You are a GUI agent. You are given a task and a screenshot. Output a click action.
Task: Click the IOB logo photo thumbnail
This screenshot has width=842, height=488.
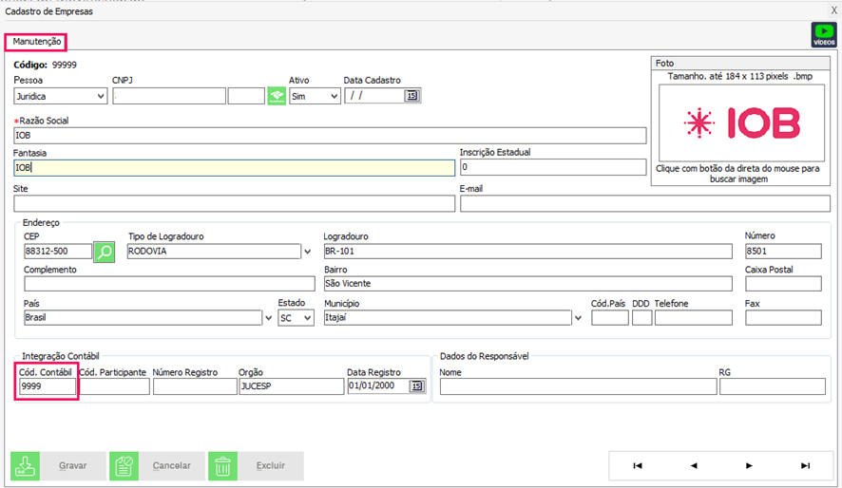coord(742,122)
